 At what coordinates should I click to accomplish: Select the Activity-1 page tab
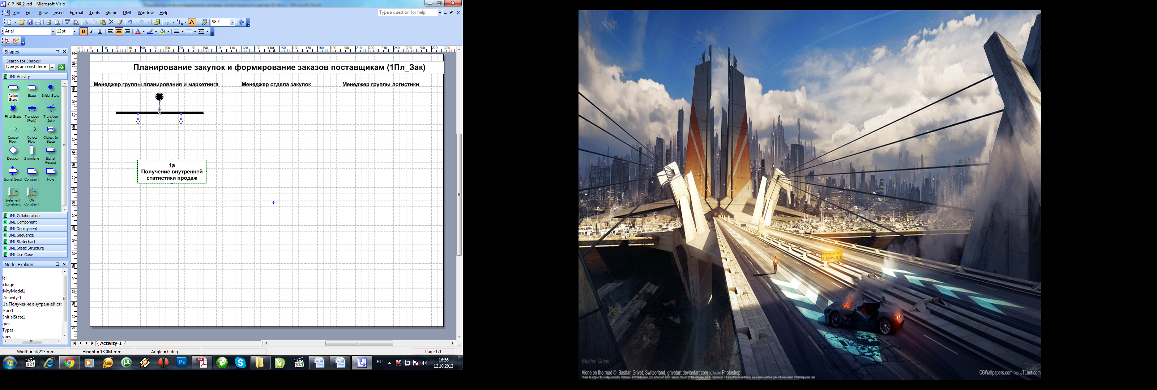click(x=111, y=343)
